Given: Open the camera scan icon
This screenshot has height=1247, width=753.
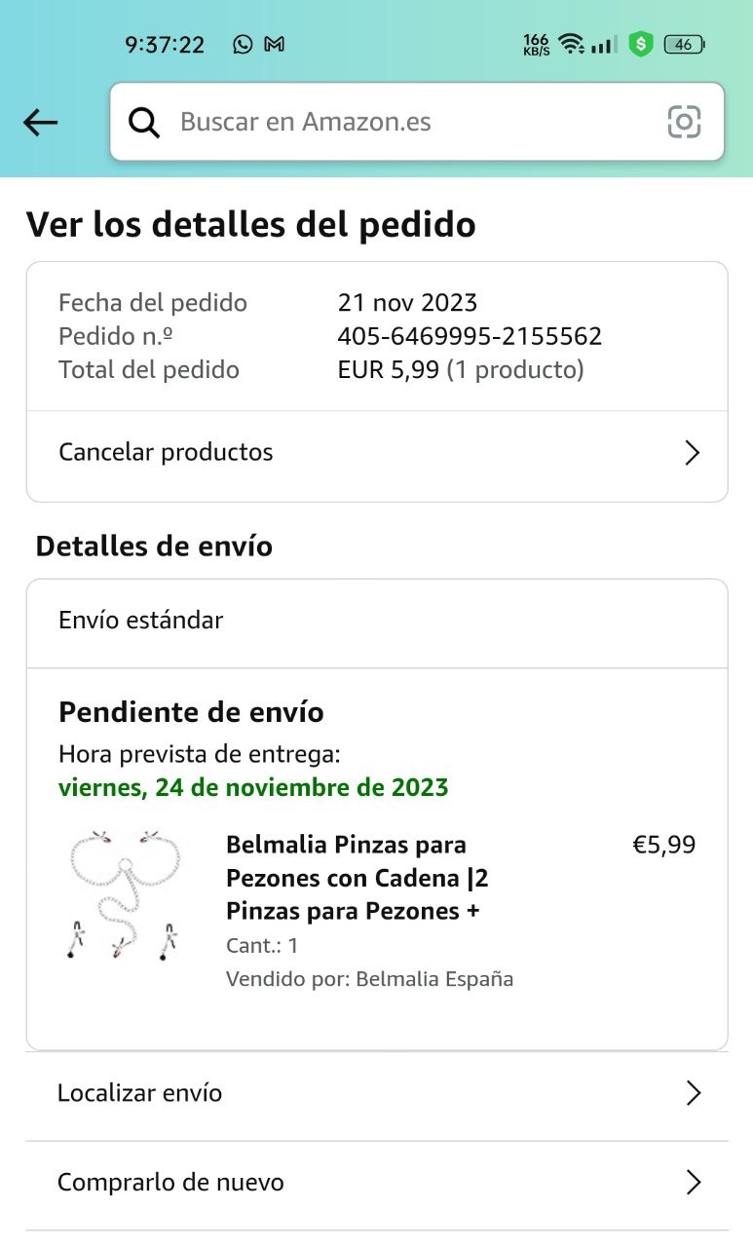Looking at the screenshot, I should pyautogui.click(x=684, y=122).
